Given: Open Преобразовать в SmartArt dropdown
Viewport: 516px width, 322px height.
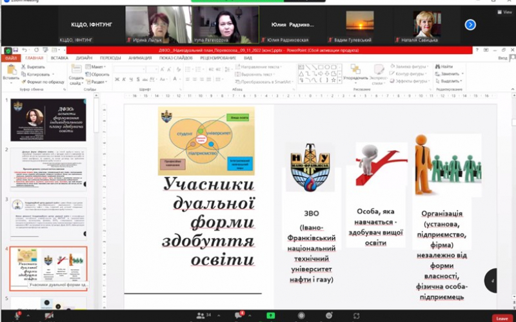Looking at the screenshot, I should [x=264, y=82].
